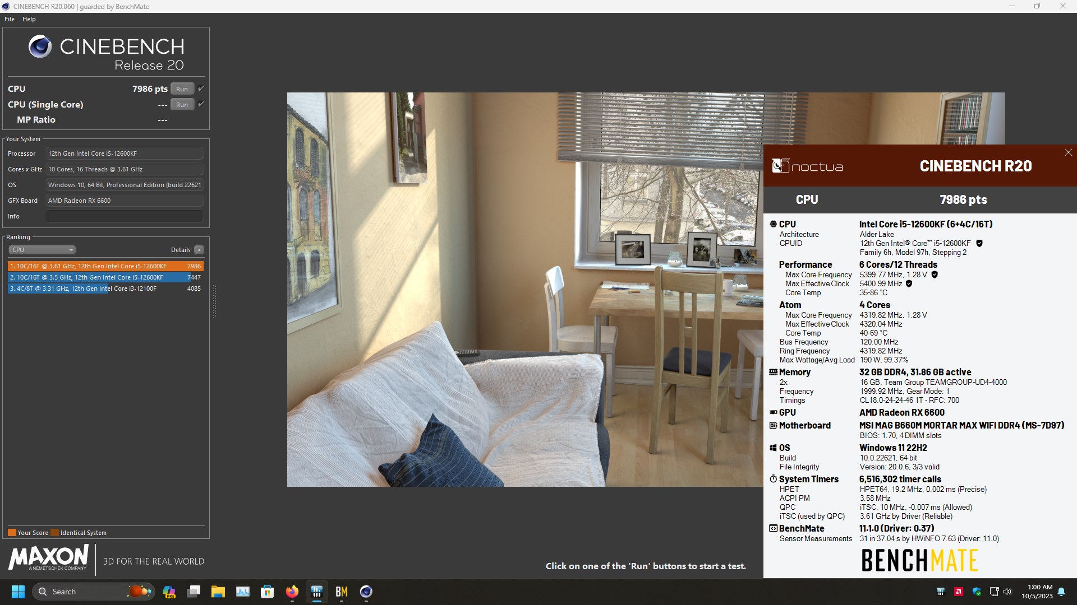Open File Explorer from taskbar

(x=218, y=592)
